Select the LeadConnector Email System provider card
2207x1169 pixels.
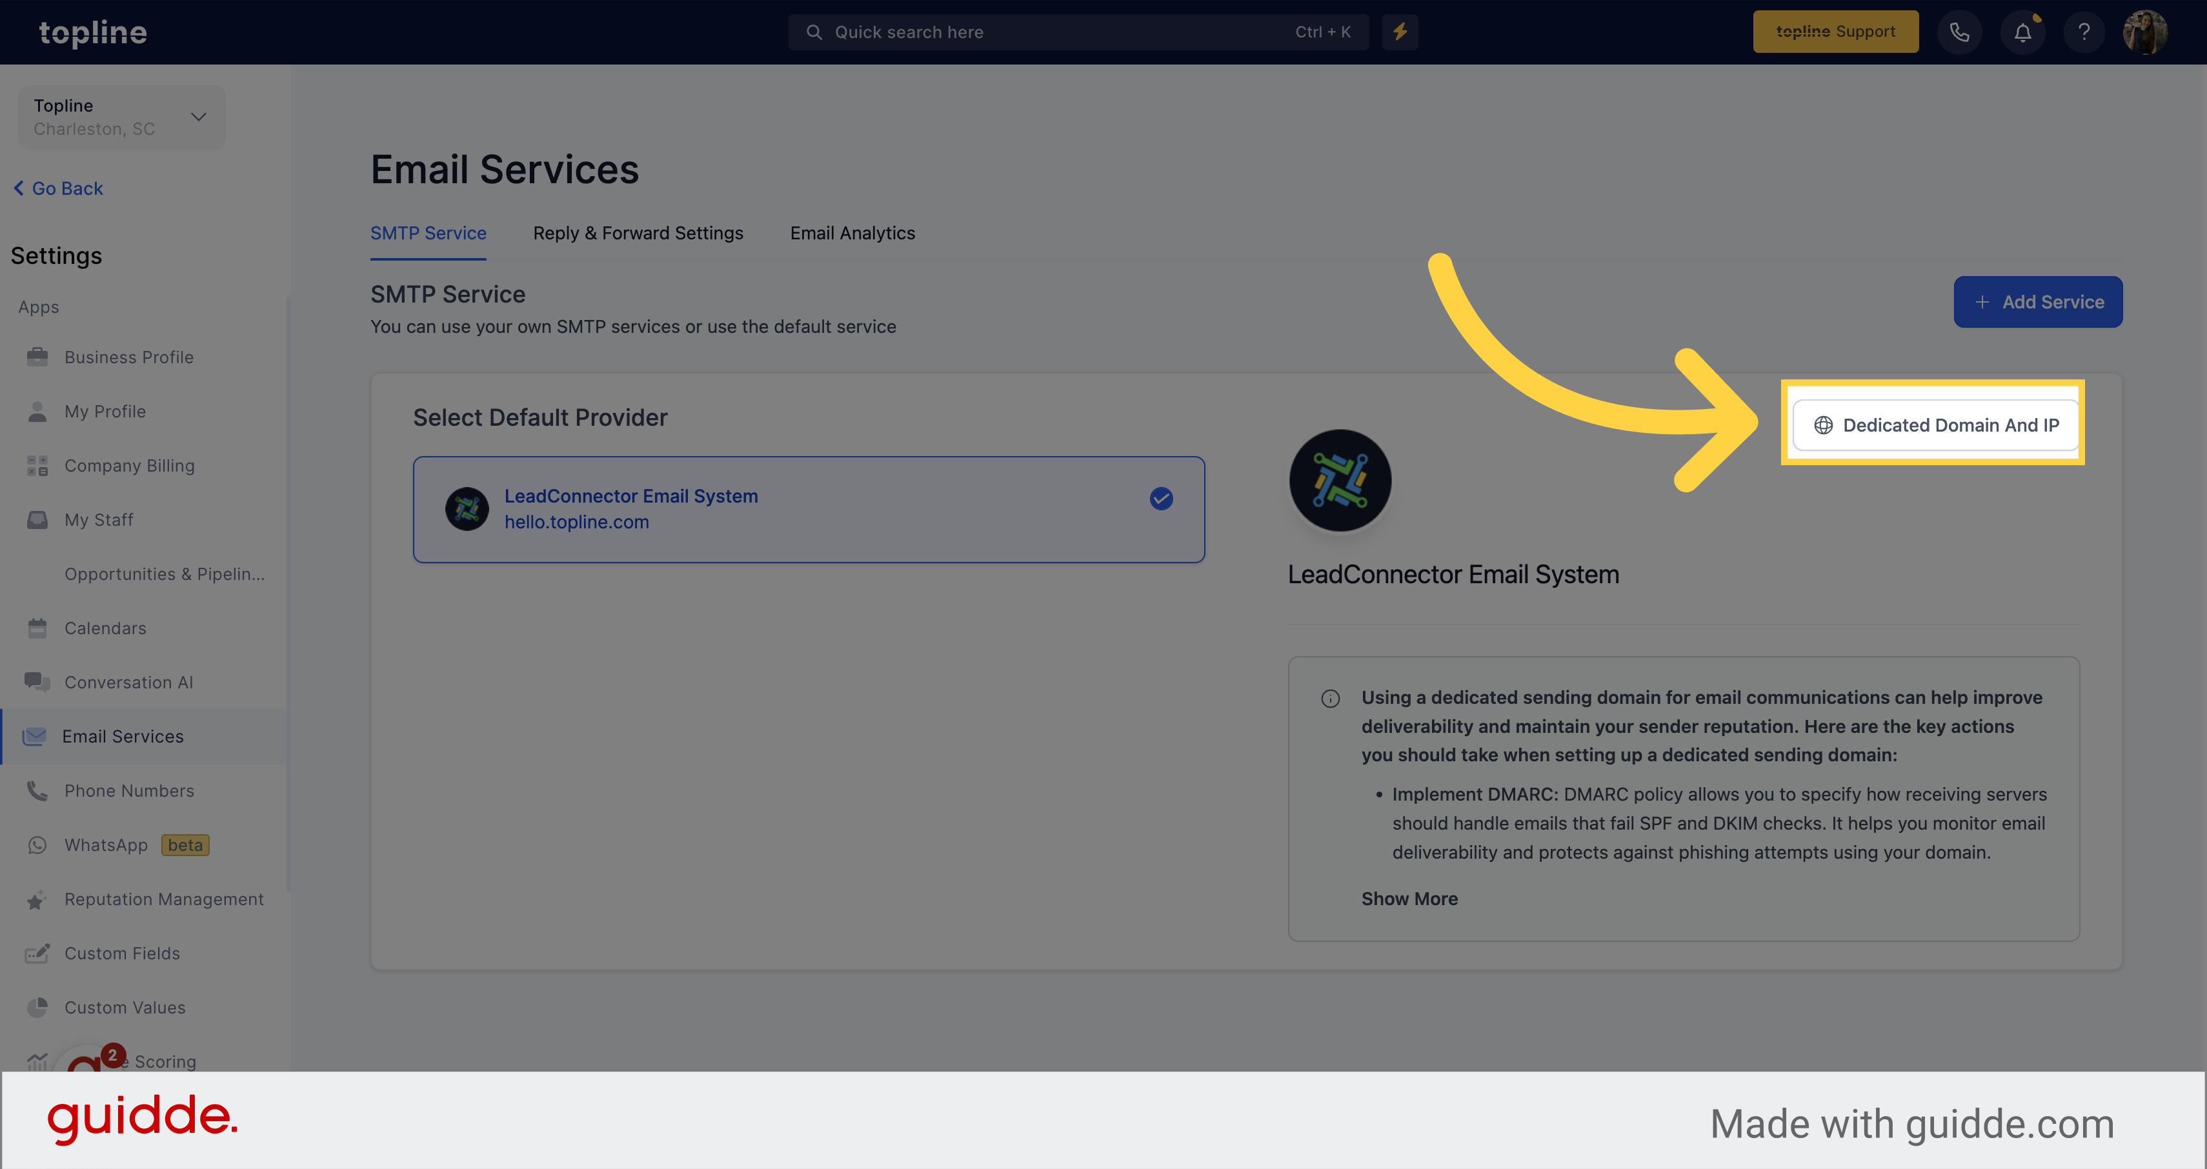808,509
